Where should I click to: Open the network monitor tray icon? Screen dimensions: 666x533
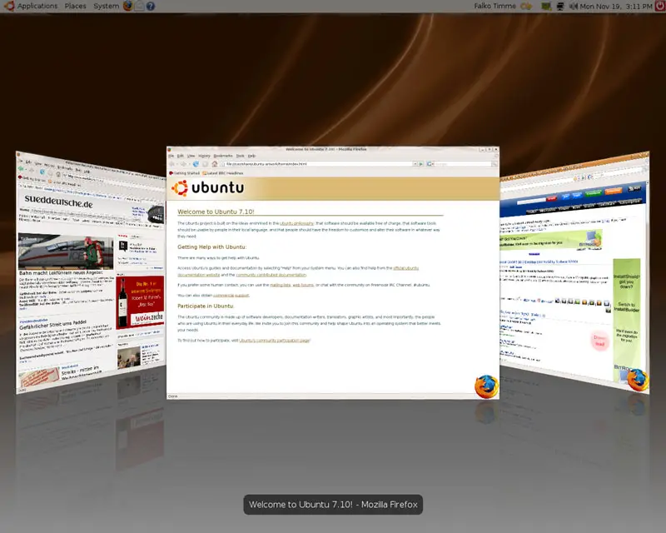[x=560, y=6]
